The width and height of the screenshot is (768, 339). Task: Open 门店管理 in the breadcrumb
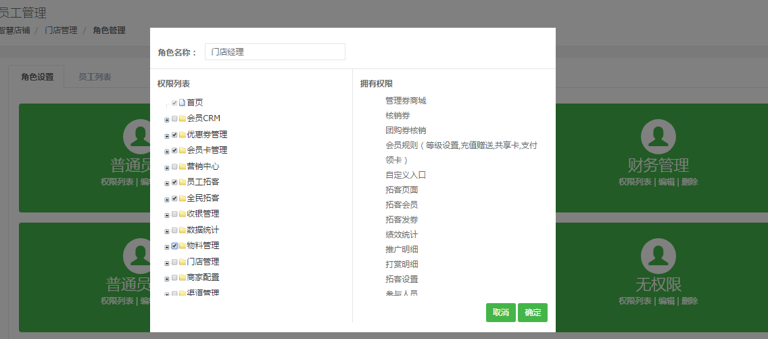point(62,30)
